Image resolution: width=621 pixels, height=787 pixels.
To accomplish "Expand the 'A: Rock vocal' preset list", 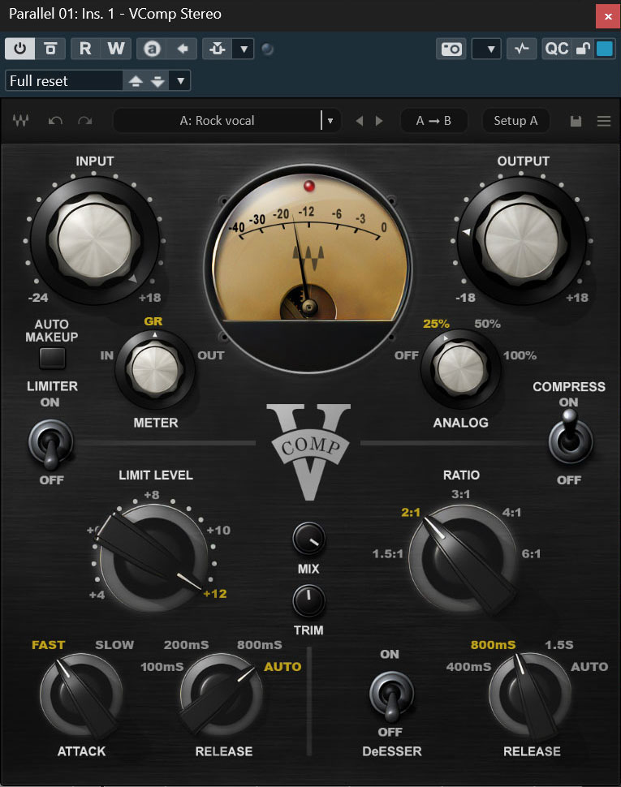I will [x=329, y=121].
